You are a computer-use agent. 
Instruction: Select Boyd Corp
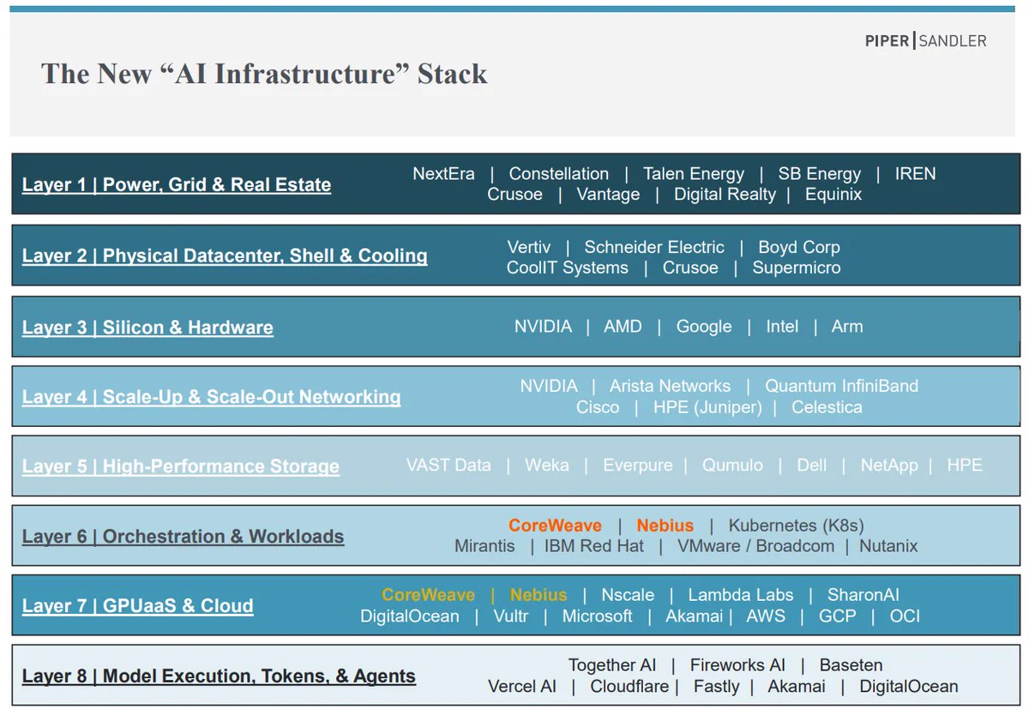coord(799,248)
